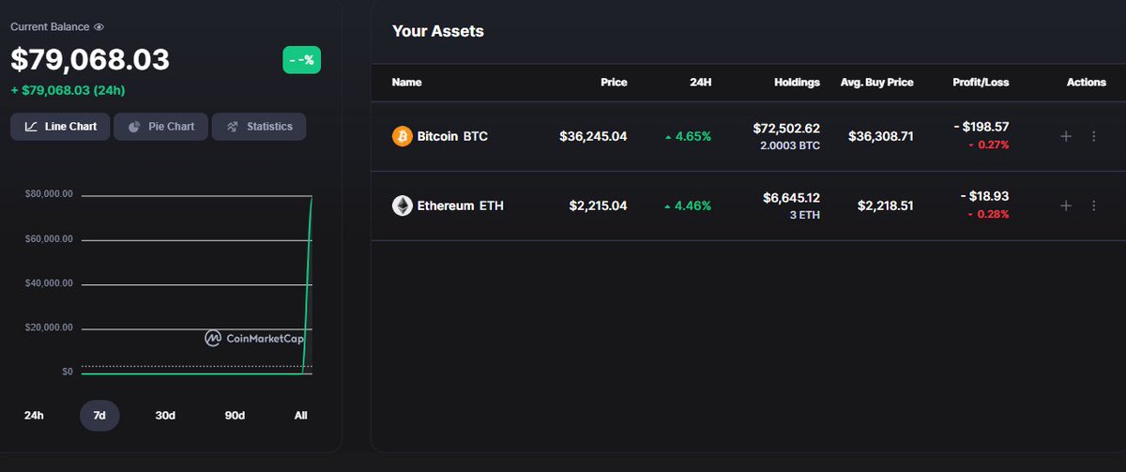Select the 90d chart range
The width and height of the screenshot is (1126, 472).
coord(235,415)
